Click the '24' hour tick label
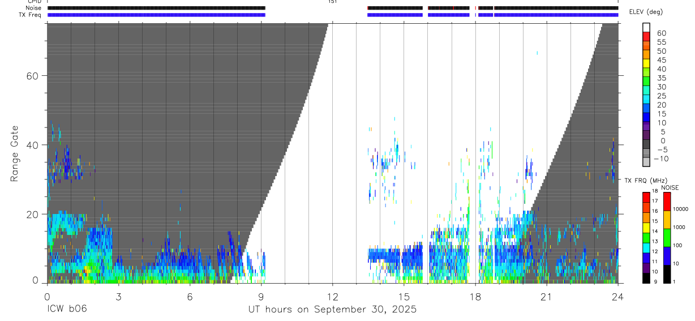 [x=617, y=297]
